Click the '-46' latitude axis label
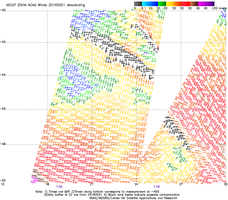Image resolution: width=228 pixels, height=200 pixels. pos(3,109)
